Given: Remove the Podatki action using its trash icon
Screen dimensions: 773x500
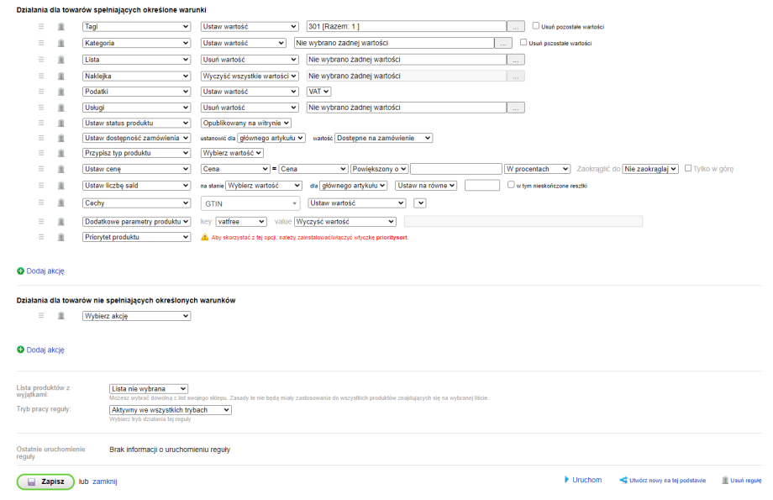Looking at the screenshot, I should pyautogui.click(x=60, y=92).
